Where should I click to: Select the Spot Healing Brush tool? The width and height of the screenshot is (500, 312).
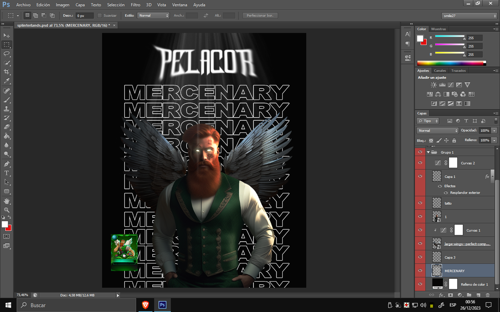(7, 91)
